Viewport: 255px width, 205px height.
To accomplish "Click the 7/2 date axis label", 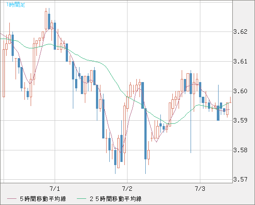I will 127,189.
